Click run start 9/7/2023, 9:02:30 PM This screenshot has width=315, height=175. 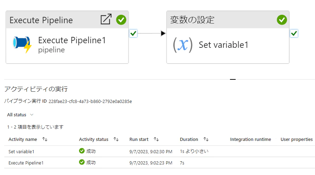pyautogui.click(x=151, y=151)
